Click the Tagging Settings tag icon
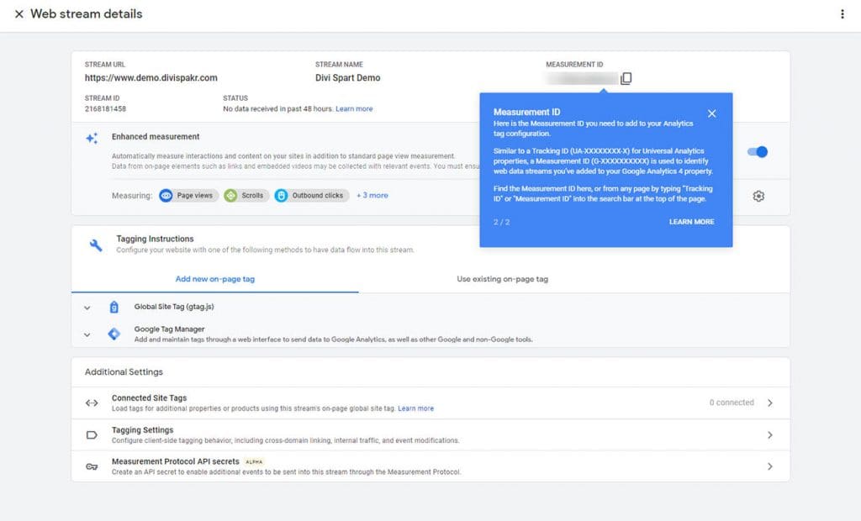The height and width of the screenshot is (521, 861). 92,434
